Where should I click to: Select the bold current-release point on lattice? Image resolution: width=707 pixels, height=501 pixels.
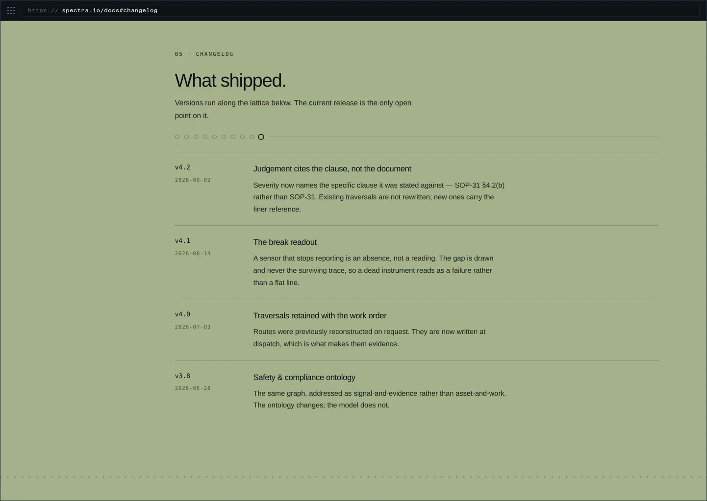coord(261,137)
